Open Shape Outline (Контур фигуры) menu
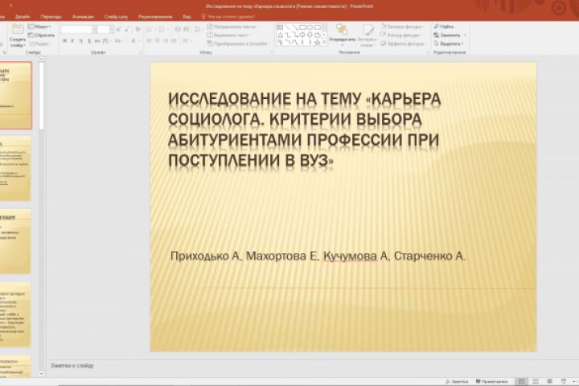 pyautogui.click(x=401, y=35)
